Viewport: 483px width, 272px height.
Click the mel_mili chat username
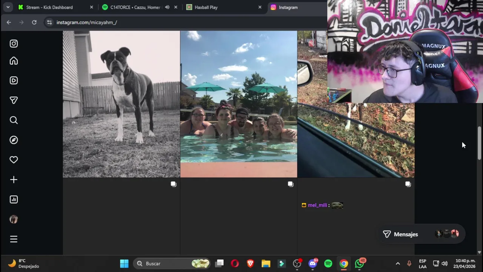[x=317, y=205]
